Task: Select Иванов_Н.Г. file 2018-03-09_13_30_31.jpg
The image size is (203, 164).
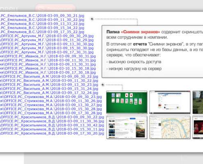Action: coord(48,64)
